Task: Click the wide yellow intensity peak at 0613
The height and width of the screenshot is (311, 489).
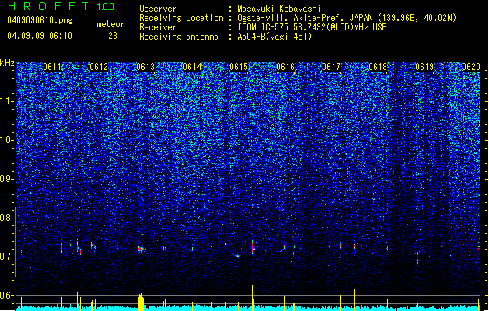Action: point(141,300)
